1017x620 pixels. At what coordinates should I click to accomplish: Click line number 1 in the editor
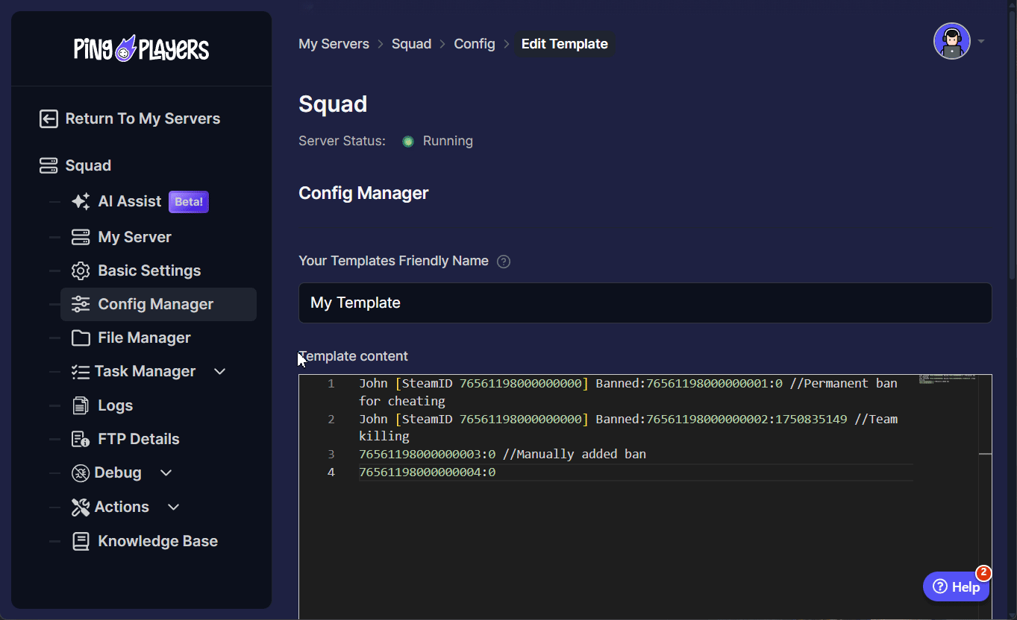coord(331,383)
